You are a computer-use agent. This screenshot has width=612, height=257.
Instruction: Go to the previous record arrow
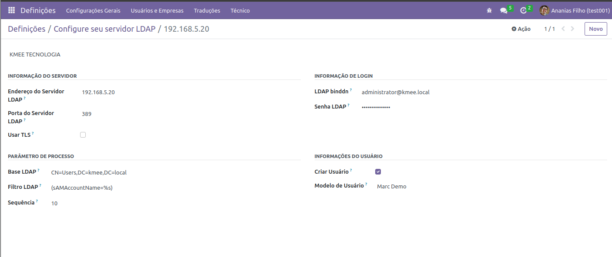(563, 29)
